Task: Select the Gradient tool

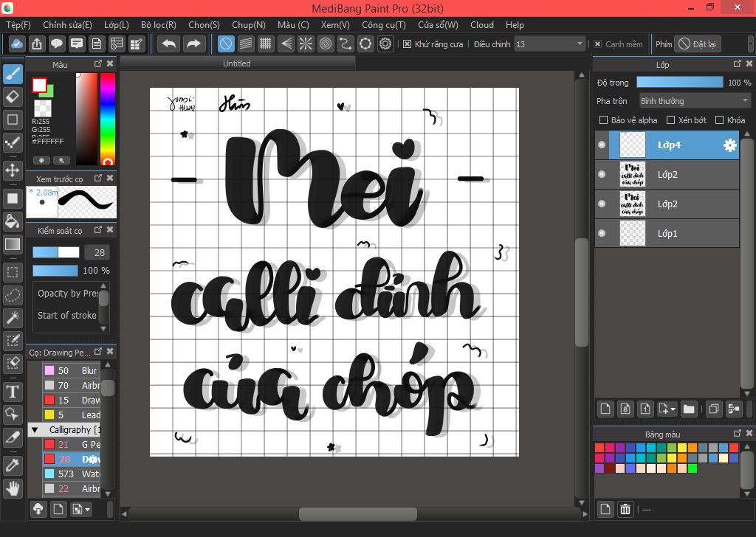Action: pos(13,244)
